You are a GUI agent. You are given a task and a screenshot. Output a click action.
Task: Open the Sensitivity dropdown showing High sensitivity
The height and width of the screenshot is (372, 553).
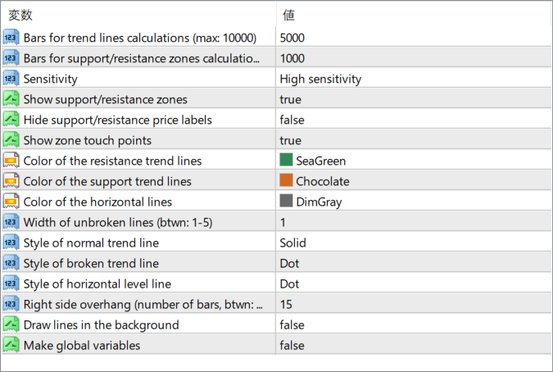click(x=320, y=79)
